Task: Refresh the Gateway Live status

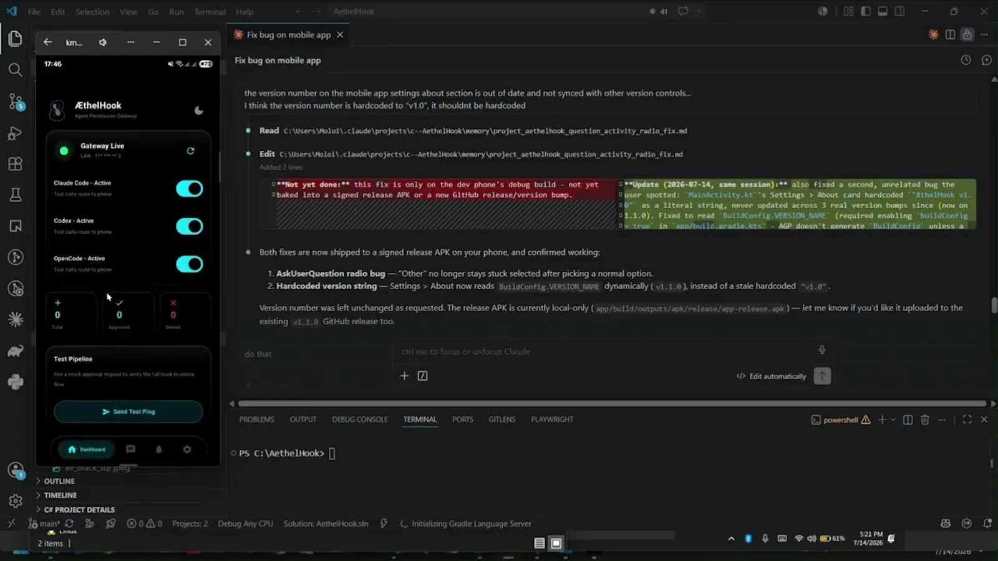Action: pyautogui.click(x=190, y=151)
